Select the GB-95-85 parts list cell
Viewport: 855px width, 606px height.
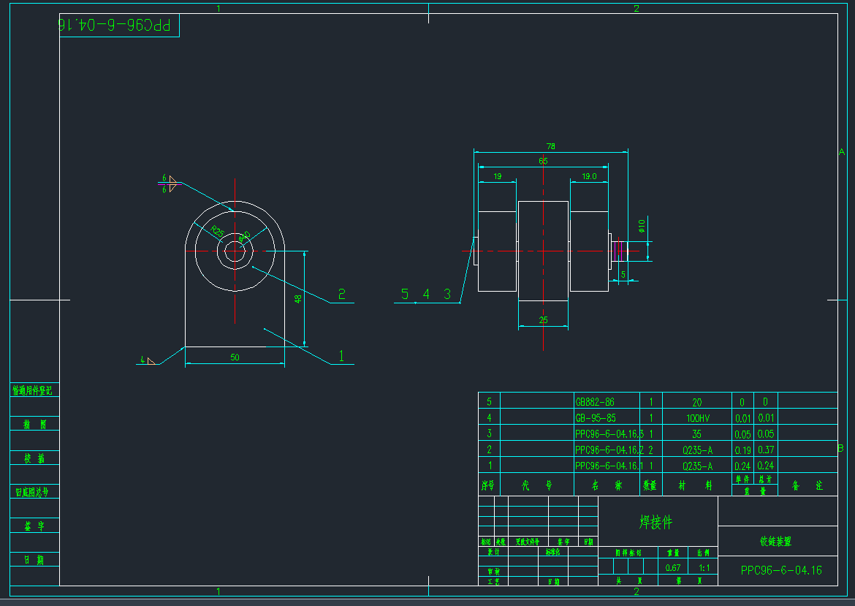tap(596, 418)
